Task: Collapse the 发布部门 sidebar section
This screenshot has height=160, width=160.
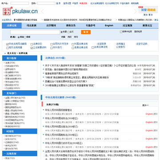Action: tap(5, 93)
